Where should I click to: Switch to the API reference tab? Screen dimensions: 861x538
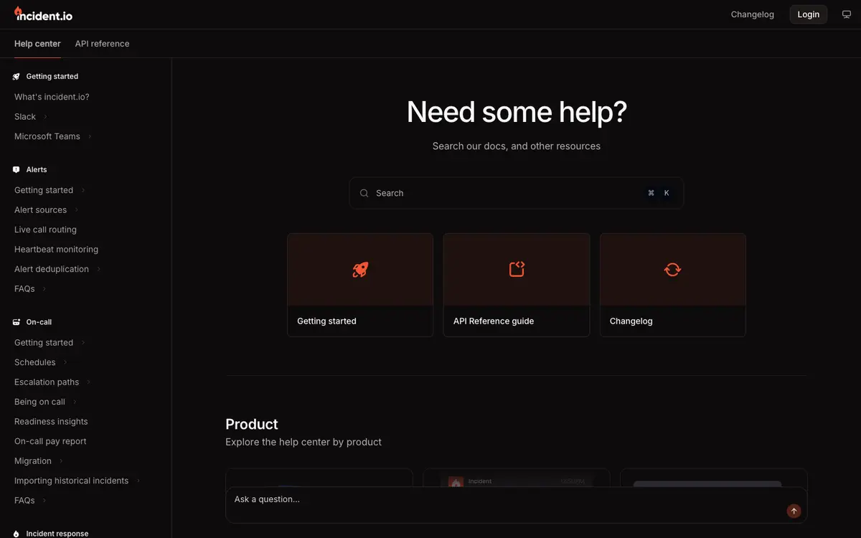(x=102, y=44)
